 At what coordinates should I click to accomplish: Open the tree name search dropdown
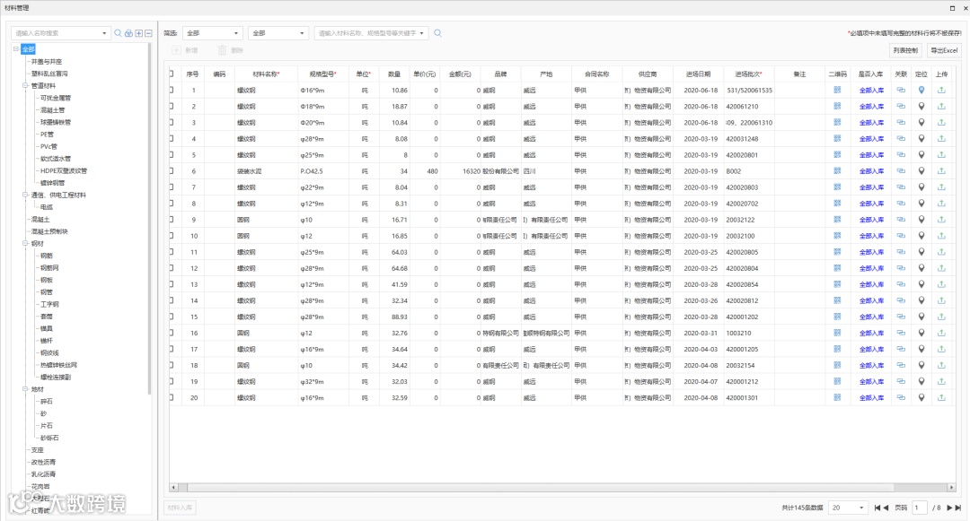(x=104, y=33)
